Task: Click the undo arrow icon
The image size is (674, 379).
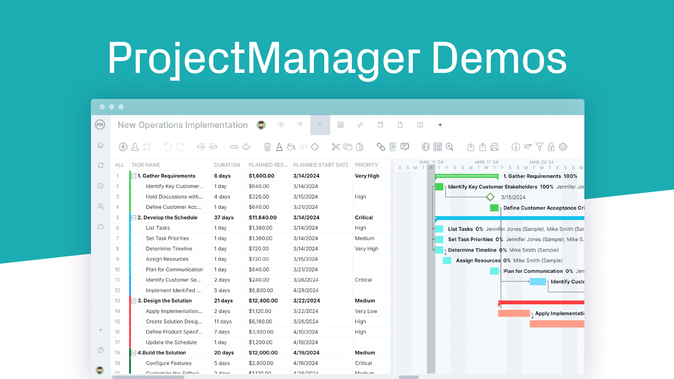Action: coord(168,147)
